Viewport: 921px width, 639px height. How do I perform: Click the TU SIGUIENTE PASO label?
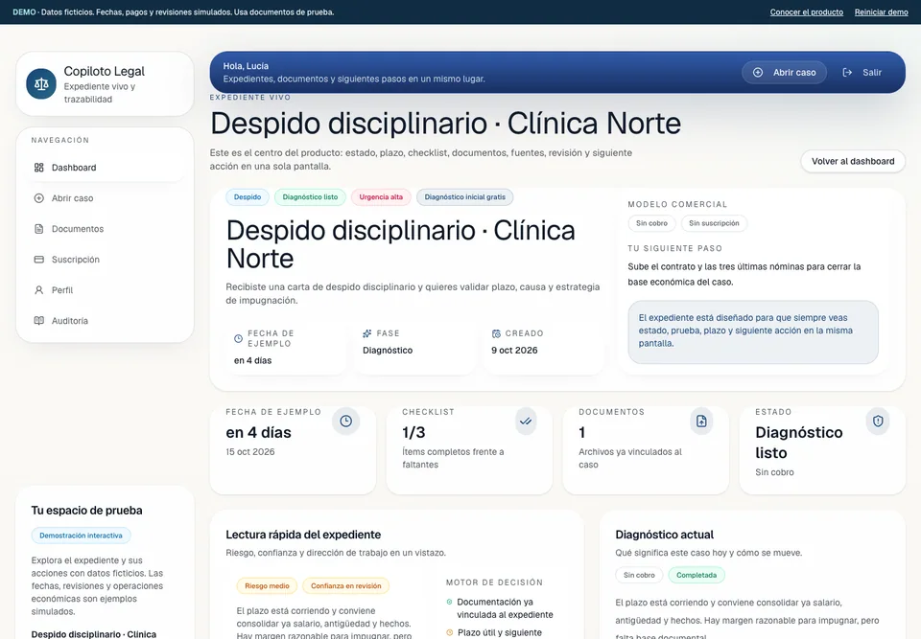point(674,248)
